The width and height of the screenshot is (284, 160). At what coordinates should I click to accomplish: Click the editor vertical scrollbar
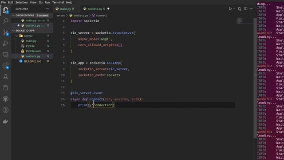pos(255,78)
